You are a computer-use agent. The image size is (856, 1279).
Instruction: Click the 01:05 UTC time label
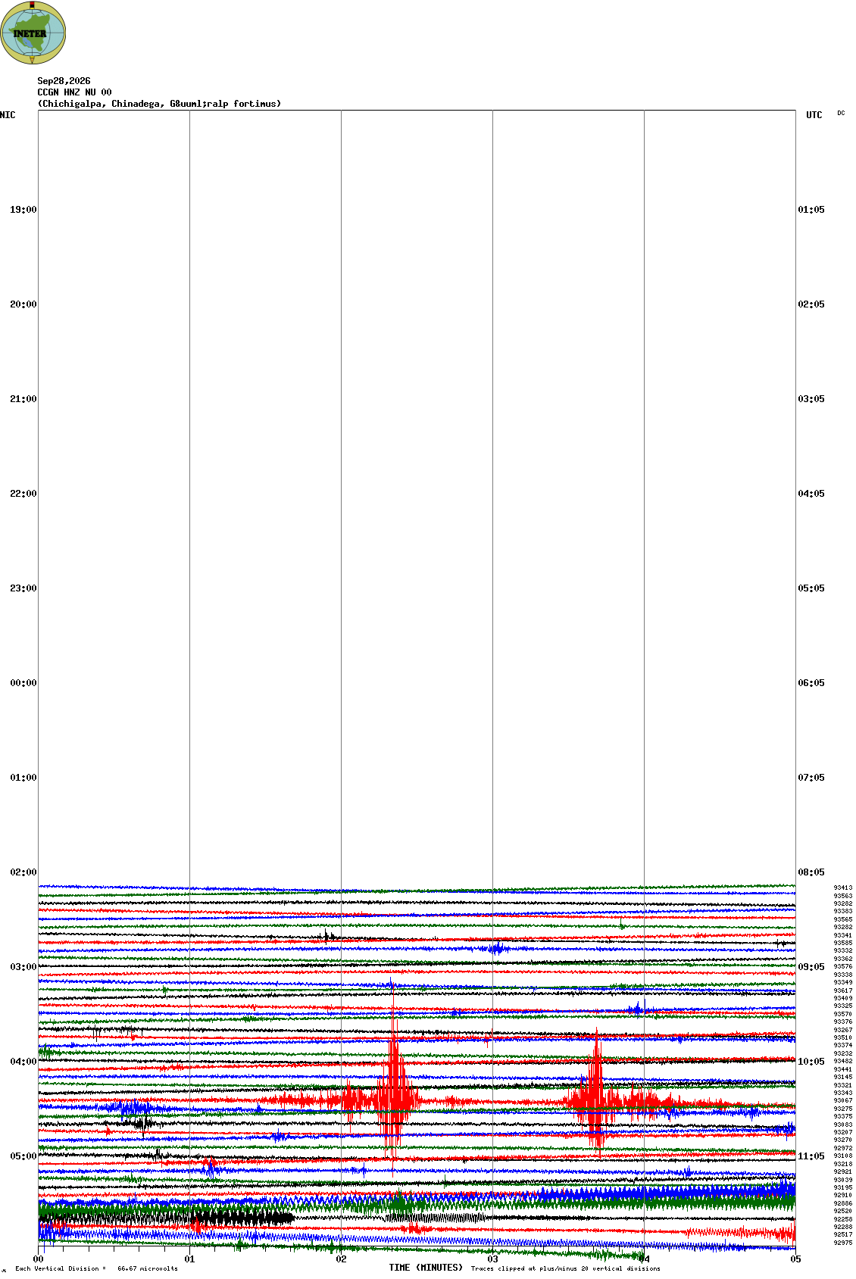coord(811,210)
